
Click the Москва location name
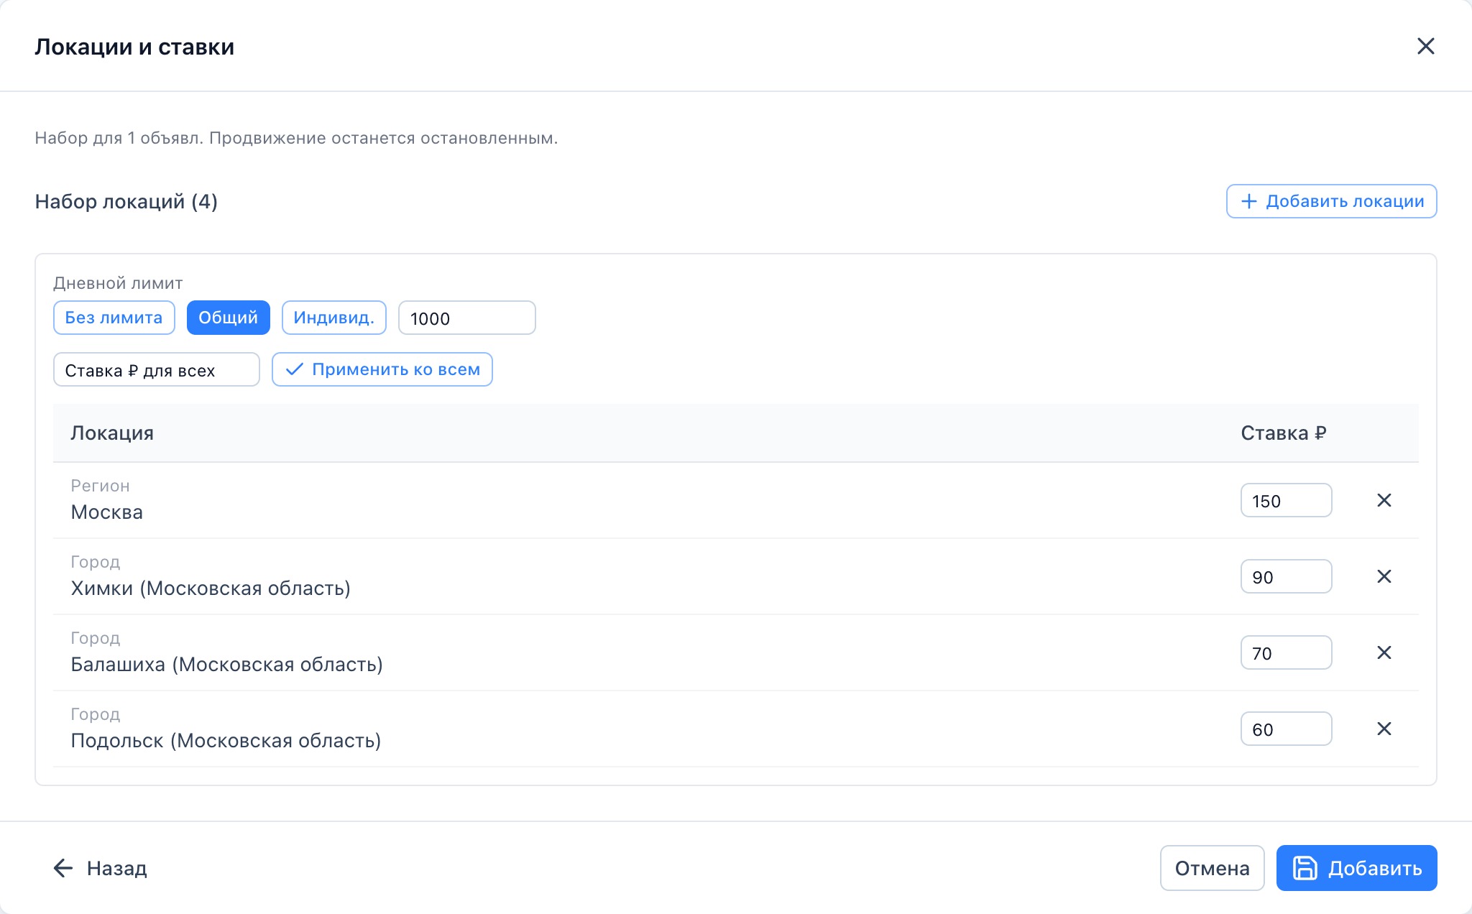pos(106,512)
